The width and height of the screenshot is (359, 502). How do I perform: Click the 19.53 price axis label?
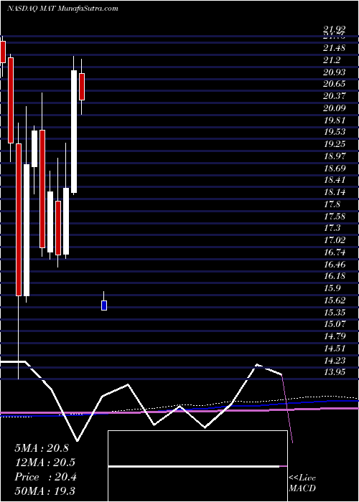pos(335,132)
